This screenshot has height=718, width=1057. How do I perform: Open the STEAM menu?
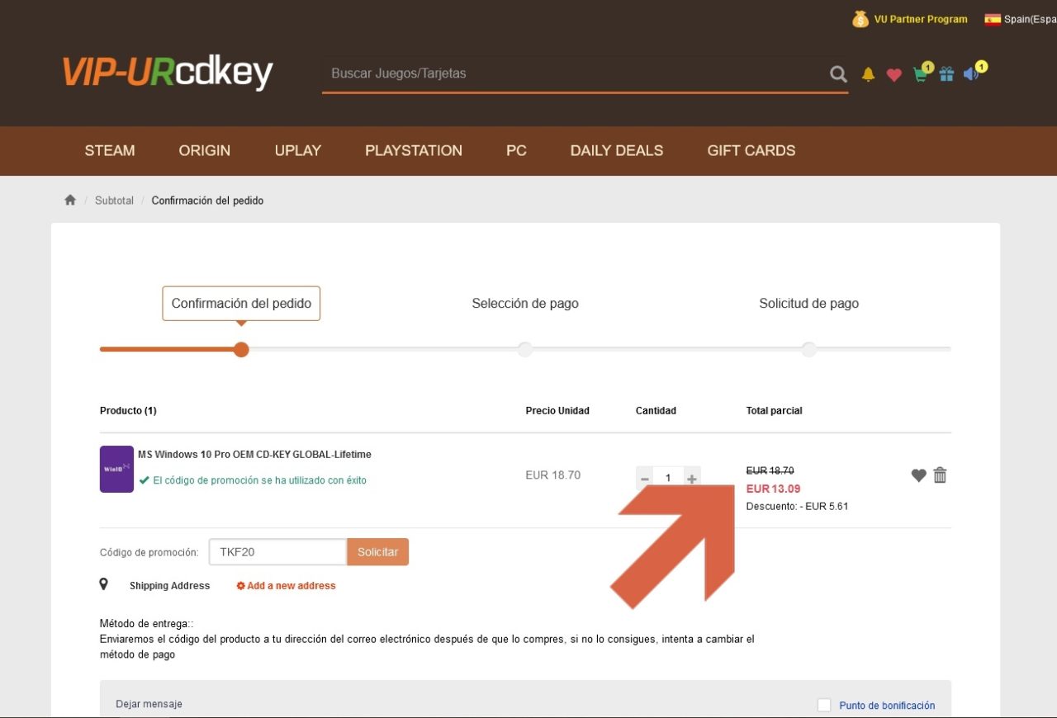tap(110, 151)
